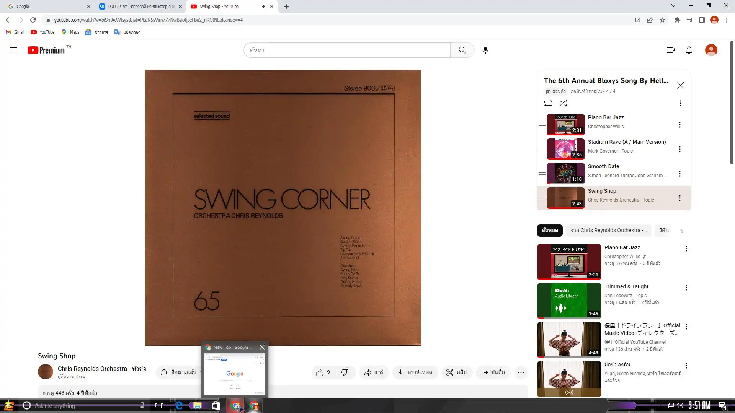Open playlist options three-dot menu
Image resolution: width=735 pixels, height=413 pixels.
[680, 103]
